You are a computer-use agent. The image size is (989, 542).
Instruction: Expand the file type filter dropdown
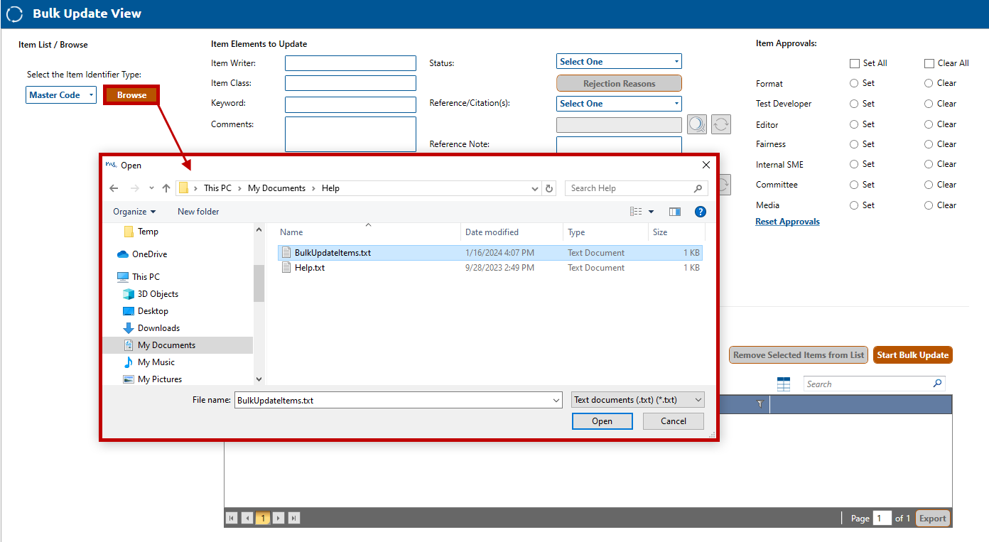[638, 400]
